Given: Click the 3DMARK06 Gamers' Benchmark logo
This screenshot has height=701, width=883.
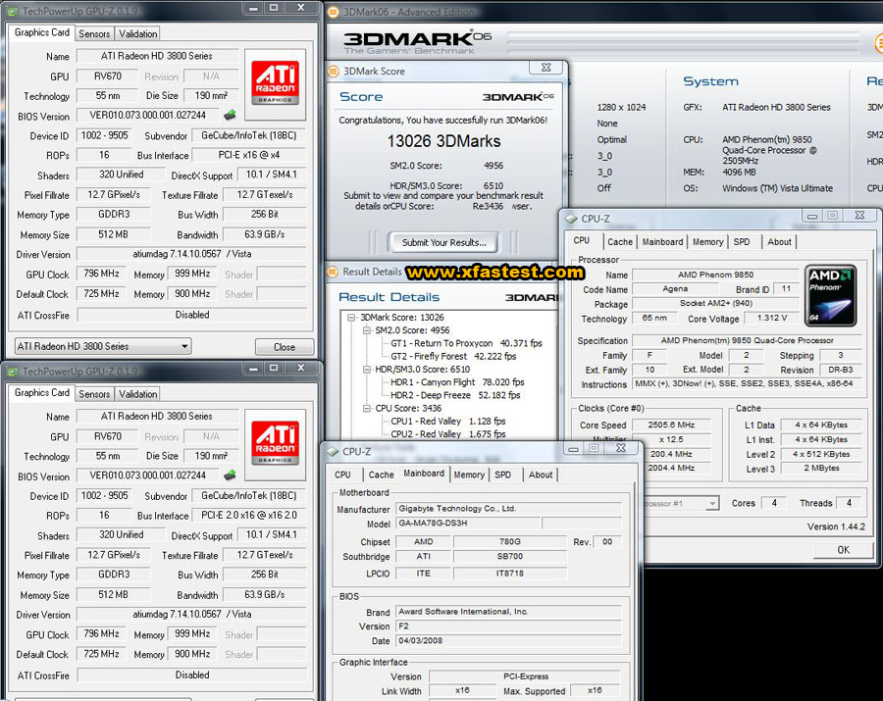Looking at the screenshot, I should pos(417,42).
